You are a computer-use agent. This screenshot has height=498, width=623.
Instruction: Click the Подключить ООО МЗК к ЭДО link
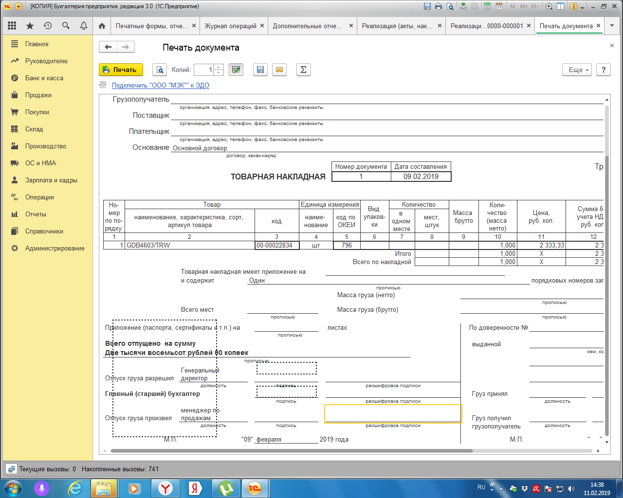(x=161, y=85)
